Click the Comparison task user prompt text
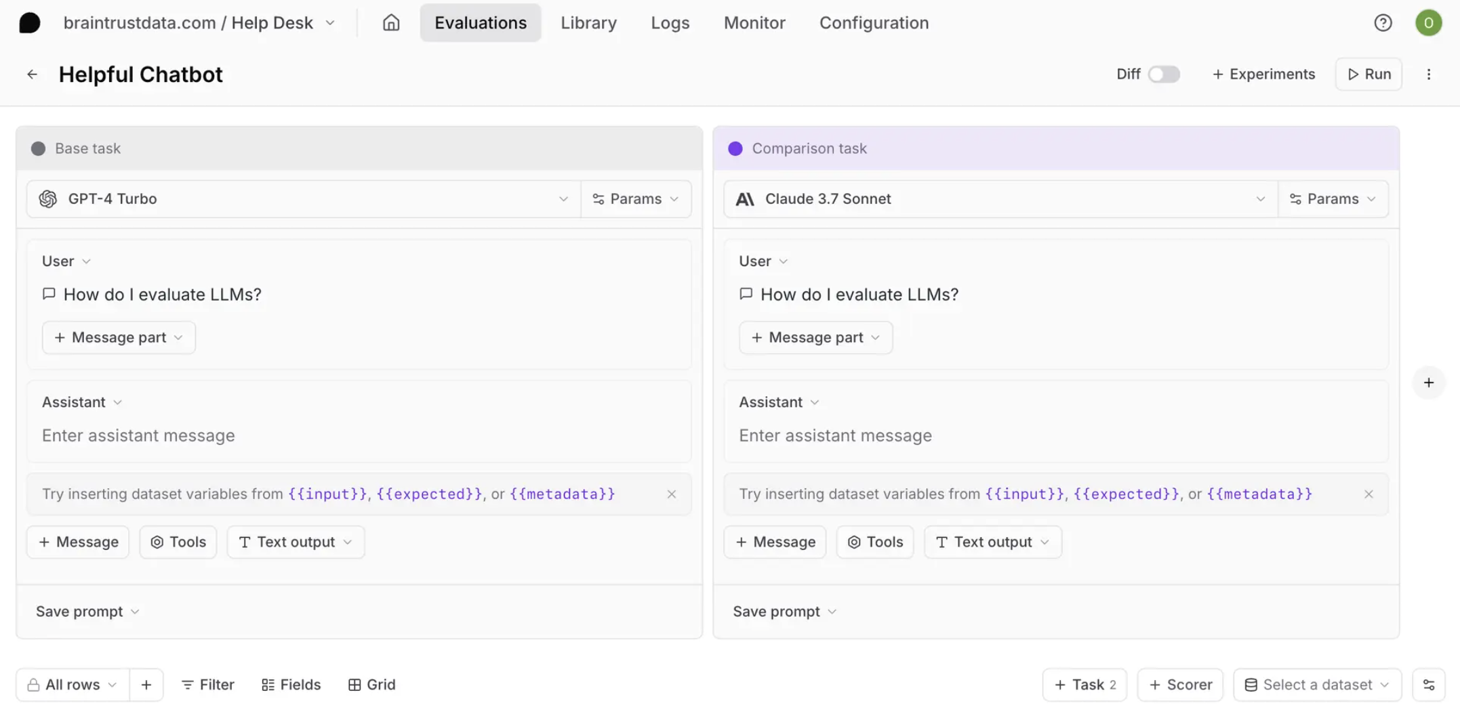The width and height of the screenshot is (1460, 722). click(859, 295)
